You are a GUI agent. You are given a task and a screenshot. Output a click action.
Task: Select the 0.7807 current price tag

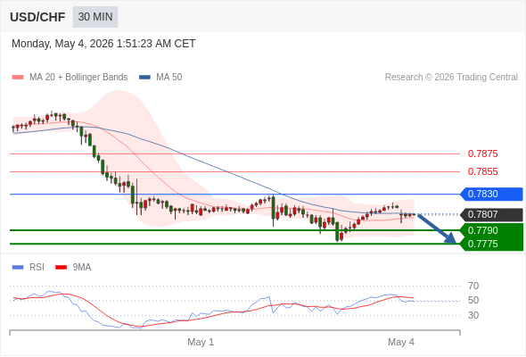pyautogui.click(x=491, y=214)
